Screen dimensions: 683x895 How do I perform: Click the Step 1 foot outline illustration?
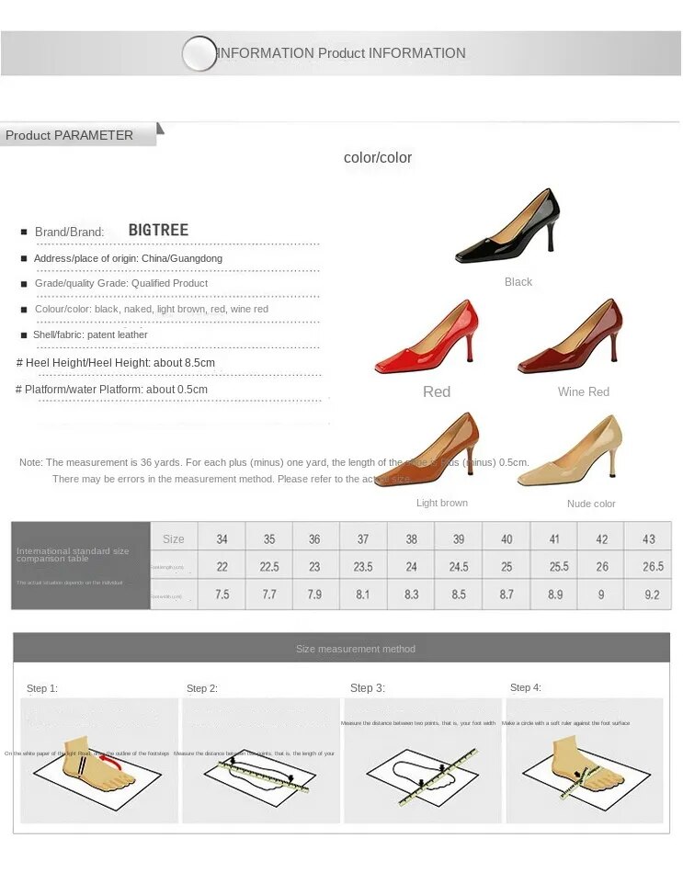(x=98, y=760)
